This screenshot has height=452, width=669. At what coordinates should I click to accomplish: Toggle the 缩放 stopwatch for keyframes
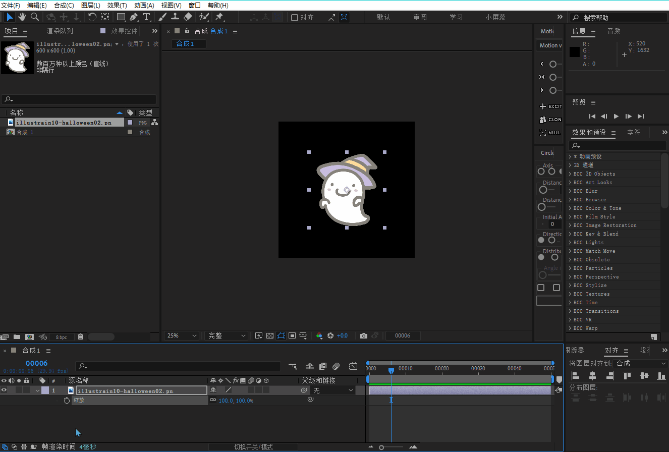point(67,400)
